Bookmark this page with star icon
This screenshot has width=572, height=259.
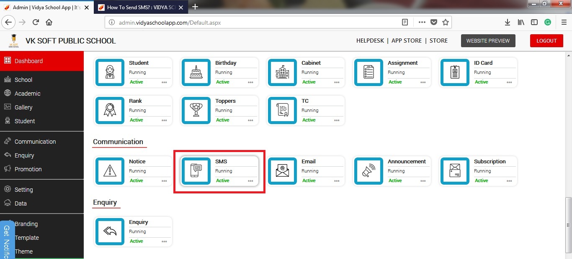coord(446,22)
